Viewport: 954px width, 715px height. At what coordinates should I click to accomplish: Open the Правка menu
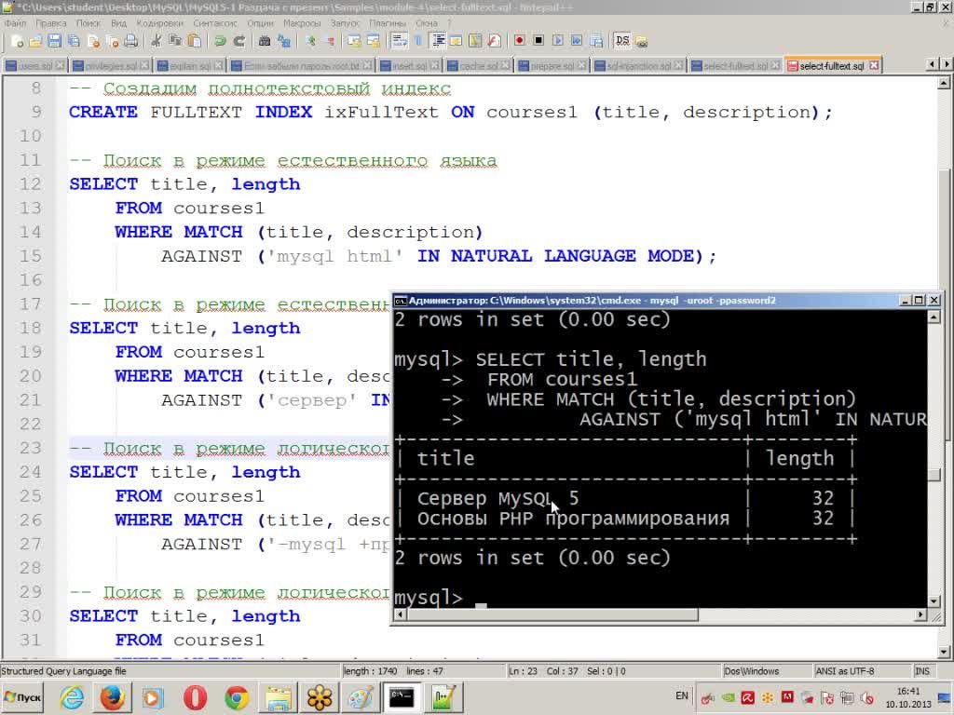(51, 23)
